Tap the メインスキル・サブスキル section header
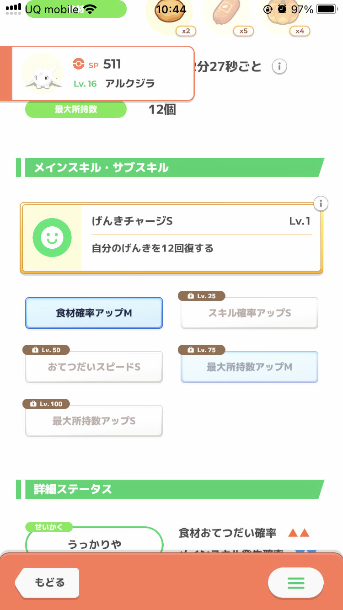Viewport: 343px width, 610px height. click(170, 168)
